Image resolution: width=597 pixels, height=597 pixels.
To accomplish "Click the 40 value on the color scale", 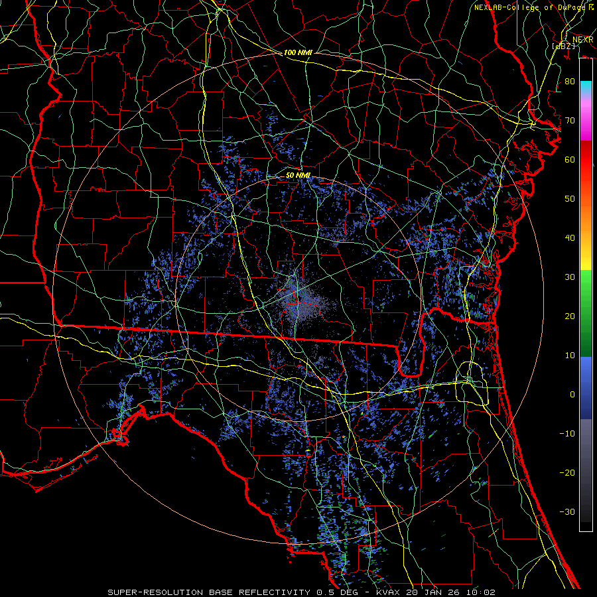I will (x=570, y=238).
